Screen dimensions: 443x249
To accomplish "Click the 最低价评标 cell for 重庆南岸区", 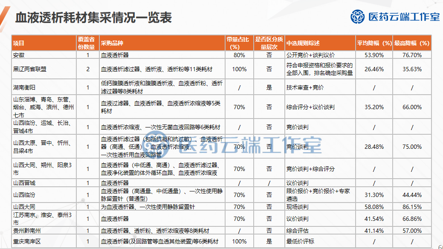I will pos(300,241).
